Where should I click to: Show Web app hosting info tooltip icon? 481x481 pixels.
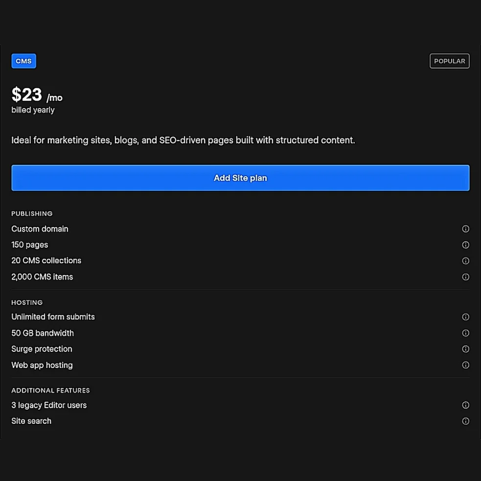click(x=465, y=365)
